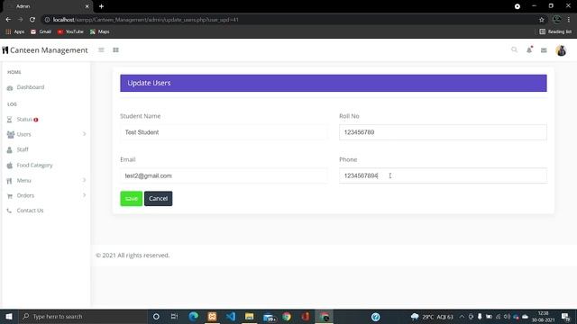Click the Menu utensils icon
This screenshot has width=577, height=324.
pyautogui.click(x=10, y=181)
